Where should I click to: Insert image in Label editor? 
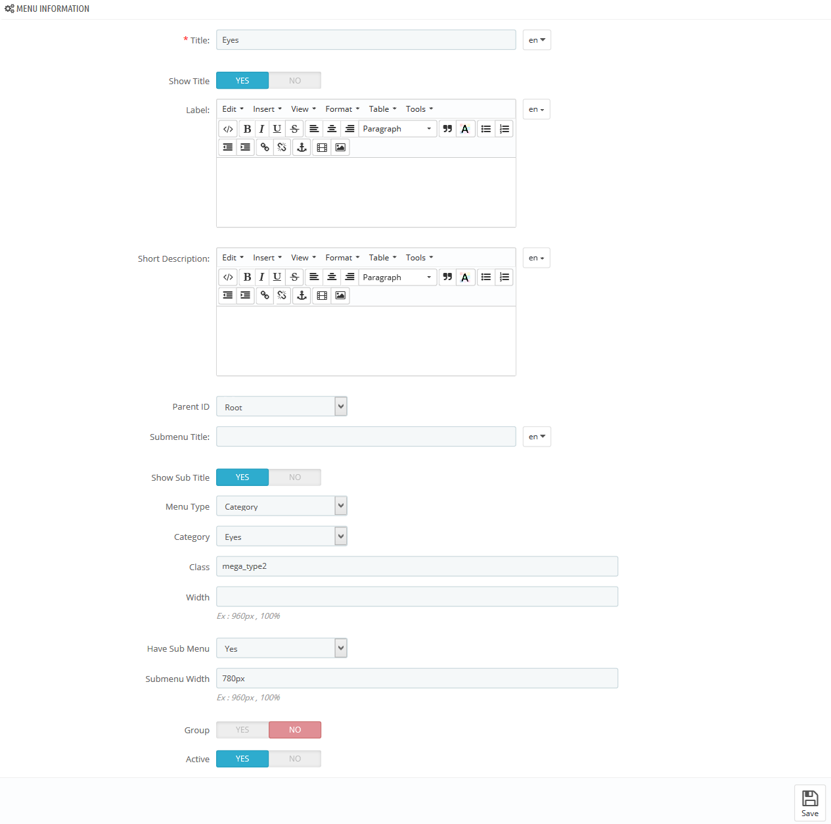(340, 147)
